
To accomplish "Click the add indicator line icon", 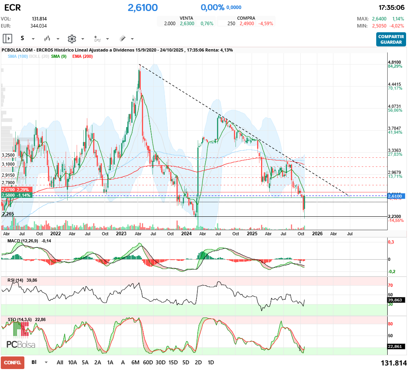I will point(97,39).
